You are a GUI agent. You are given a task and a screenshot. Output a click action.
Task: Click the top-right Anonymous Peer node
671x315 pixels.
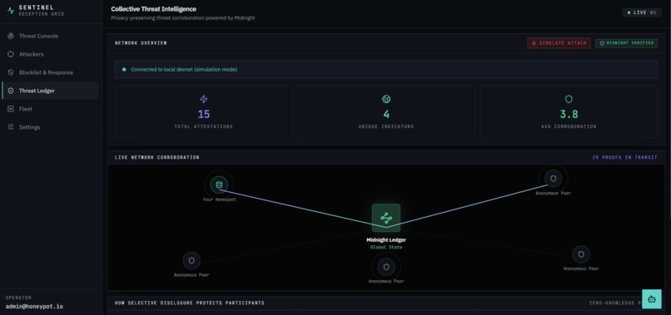(x=554, y=179)
